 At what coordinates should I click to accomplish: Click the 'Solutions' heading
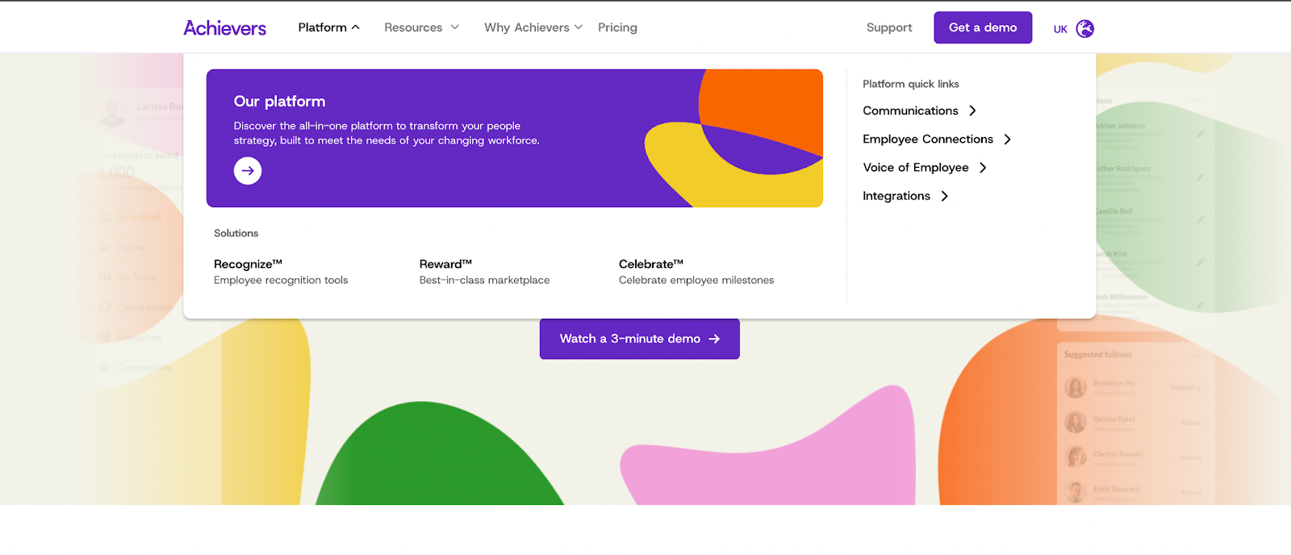point(236,233)
